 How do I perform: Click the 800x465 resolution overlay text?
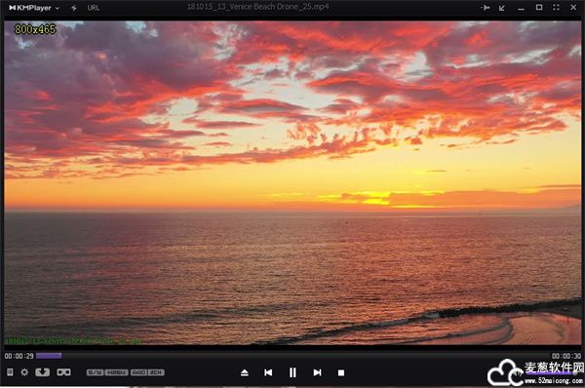pos(35,29)
